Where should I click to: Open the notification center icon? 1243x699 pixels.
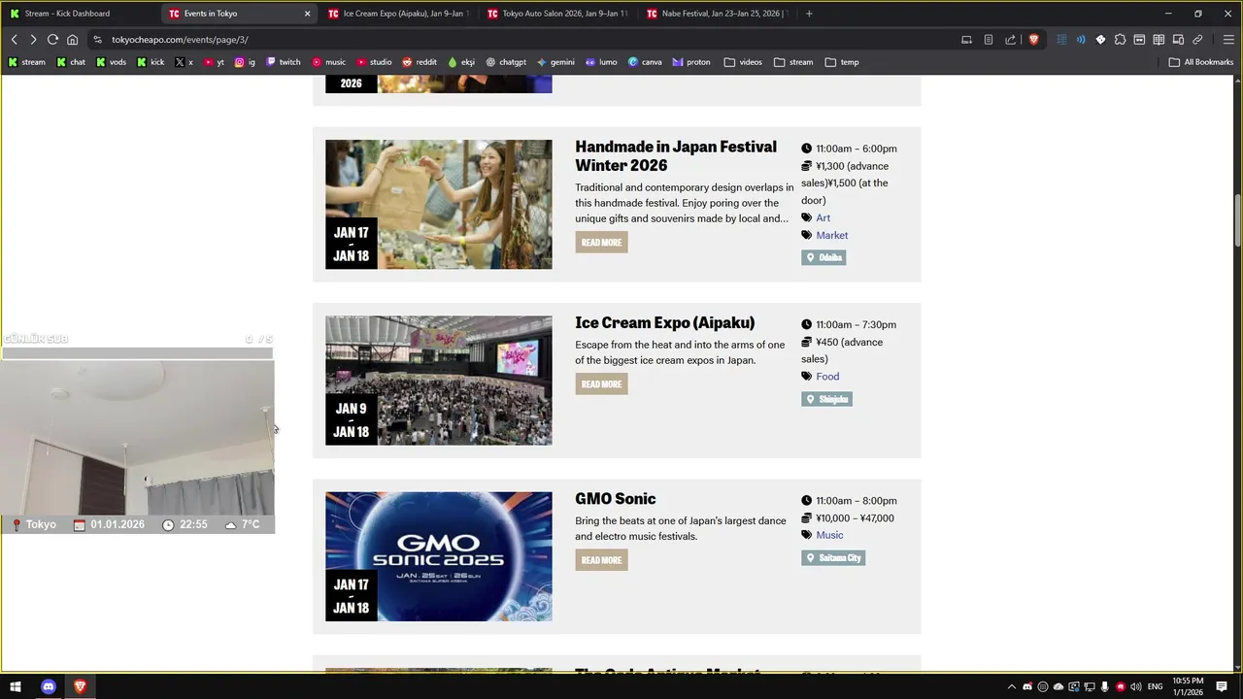click(1223, 687)
